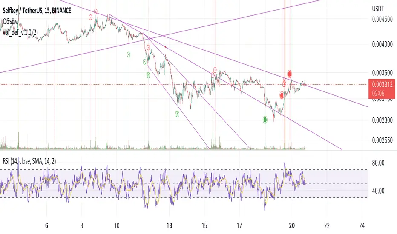Viewport: 397px width, 234px height.
Task: Click date label 13 on time axis
Action: pyautogui.click(x=170, y=225)
